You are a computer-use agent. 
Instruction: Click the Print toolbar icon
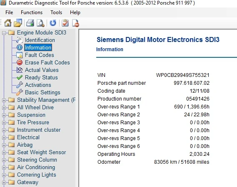30,23
